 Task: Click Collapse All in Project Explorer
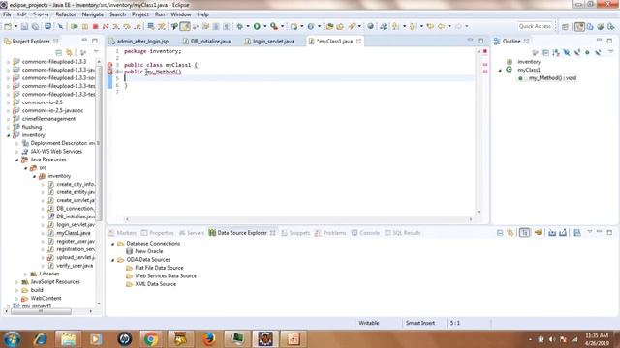click(58, 52)
